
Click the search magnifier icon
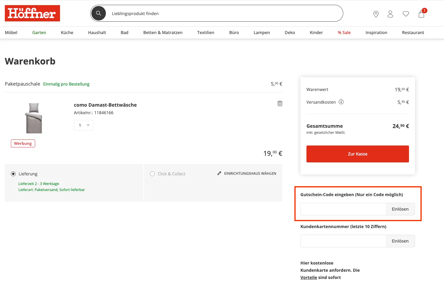coord(98,13)
